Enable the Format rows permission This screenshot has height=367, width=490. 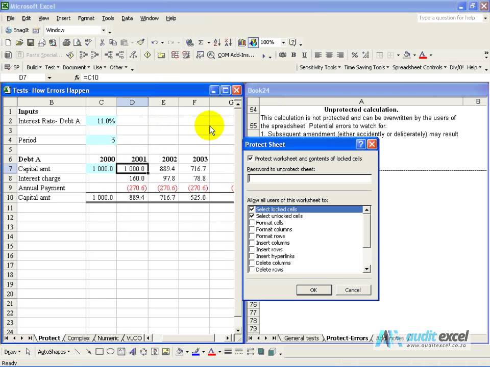coord(252,236)
